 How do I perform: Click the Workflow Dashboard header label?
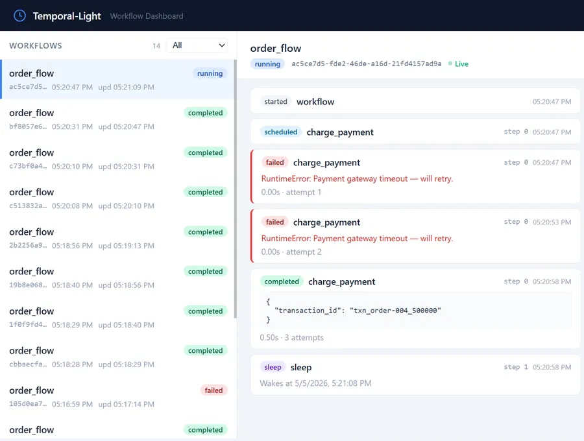(x=147, y=16)
